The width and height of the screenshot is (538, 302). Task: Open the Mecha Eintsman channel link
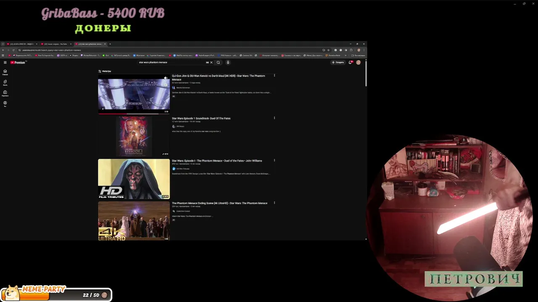click(x=183, y=88)
